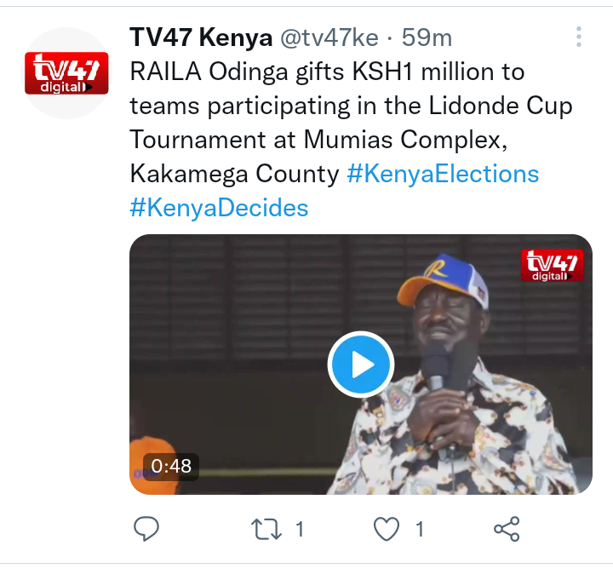Retweet using the retweet arrows icon

(266, 529)
